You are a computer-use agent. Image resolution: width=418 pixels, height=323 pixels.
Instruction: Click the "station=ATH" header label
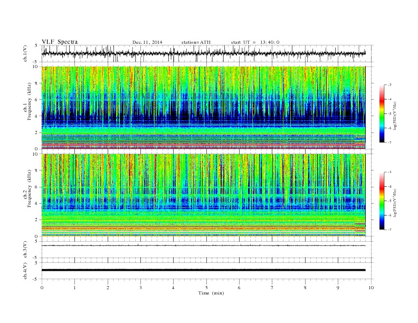[x=196, y=42]
